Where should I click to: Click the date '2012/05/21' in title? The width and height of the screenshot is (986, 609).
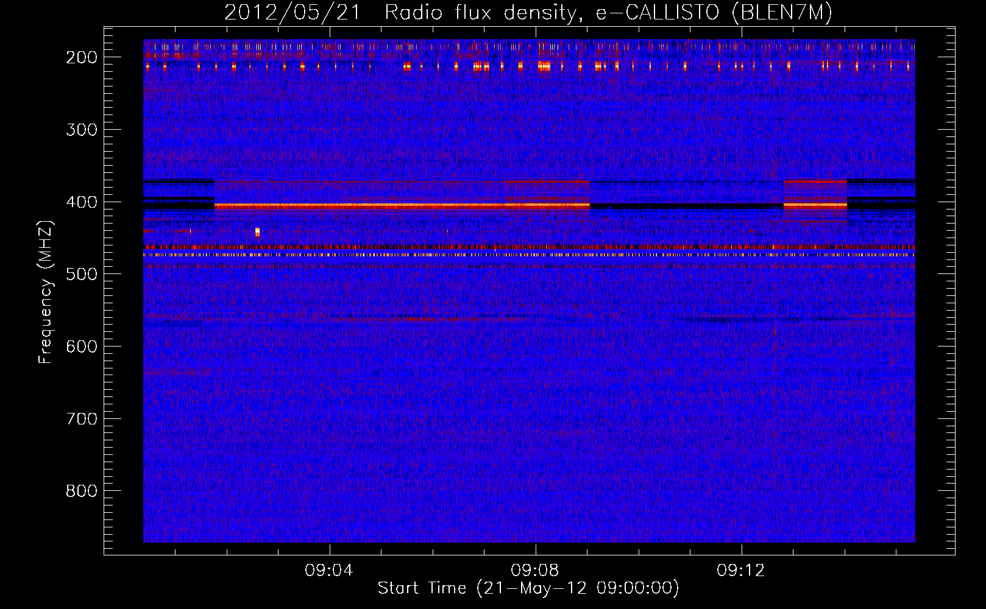pos(293,13)
